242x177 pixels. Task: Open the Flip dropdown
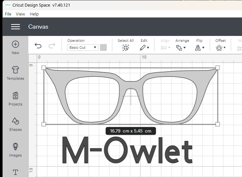pos(200,47)
